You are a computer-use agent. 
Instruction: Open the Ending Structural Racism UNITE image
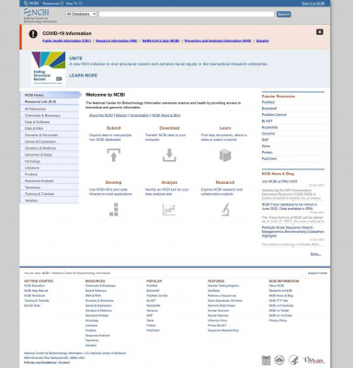tap(49, 68)
